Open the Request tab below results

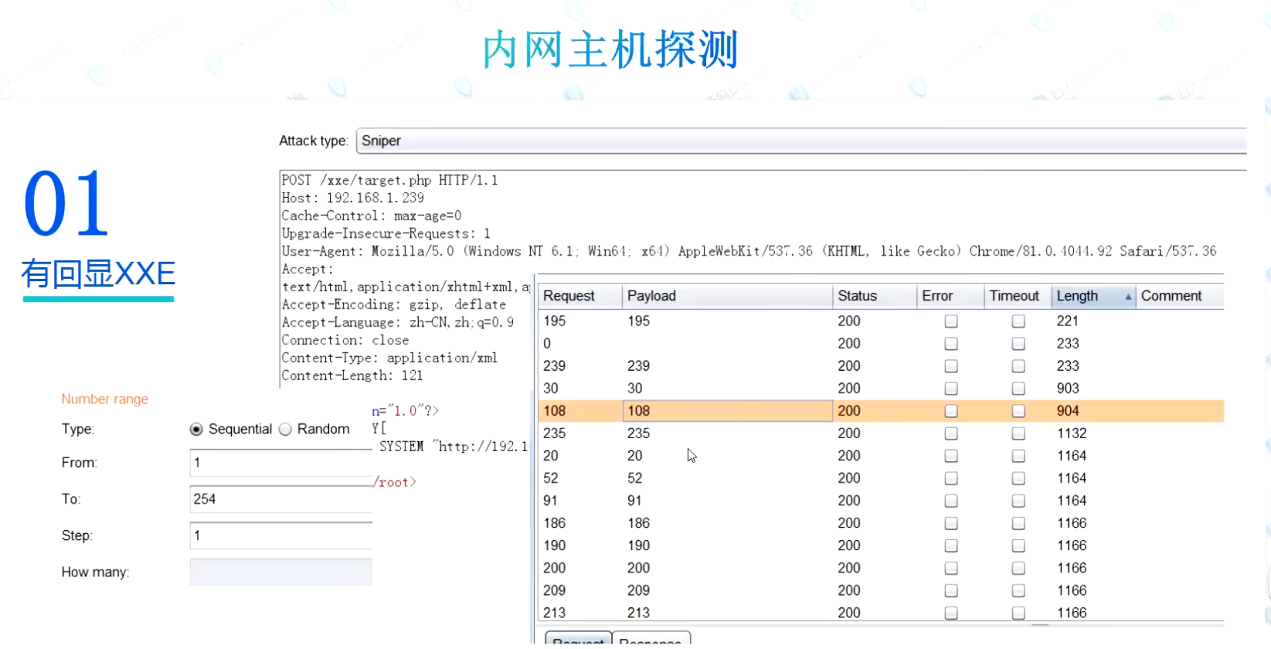(578, 640)
